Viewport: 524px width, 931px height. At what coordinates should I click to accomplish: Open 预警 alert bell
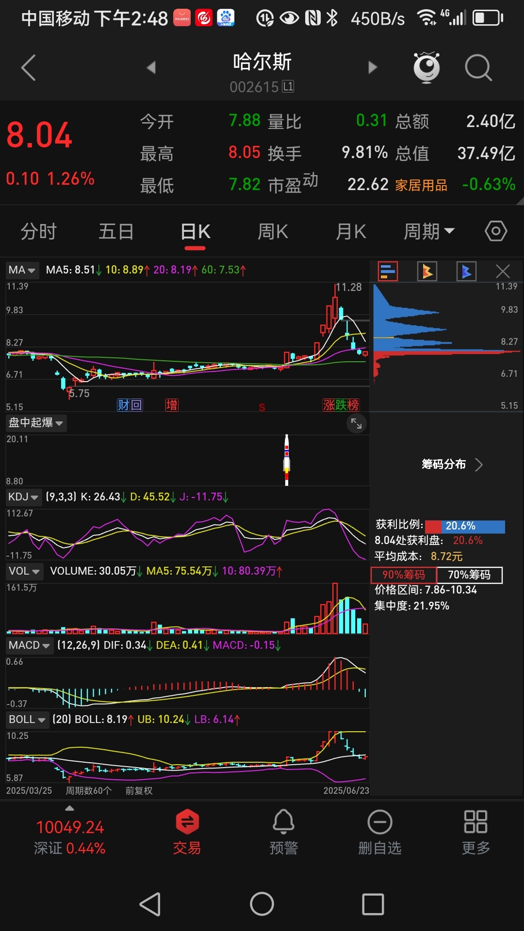(283, 832)
